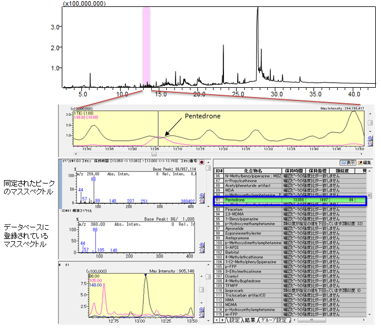This screenshot has height=329, width=381.
Task: Zoom out on the identified peak mass spectrum
Action: point(201,201)
